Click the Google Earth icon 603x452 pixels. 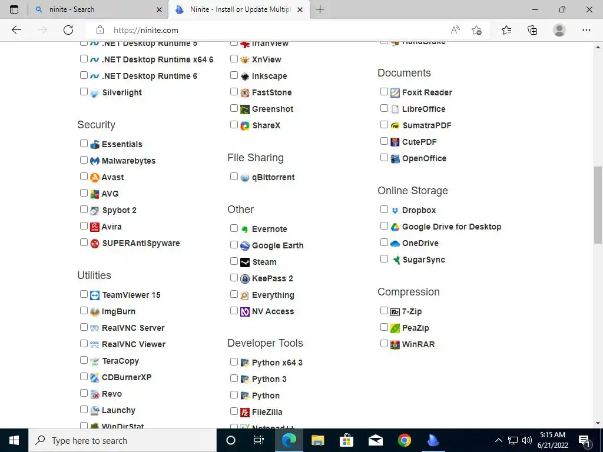tap(245, 245)
